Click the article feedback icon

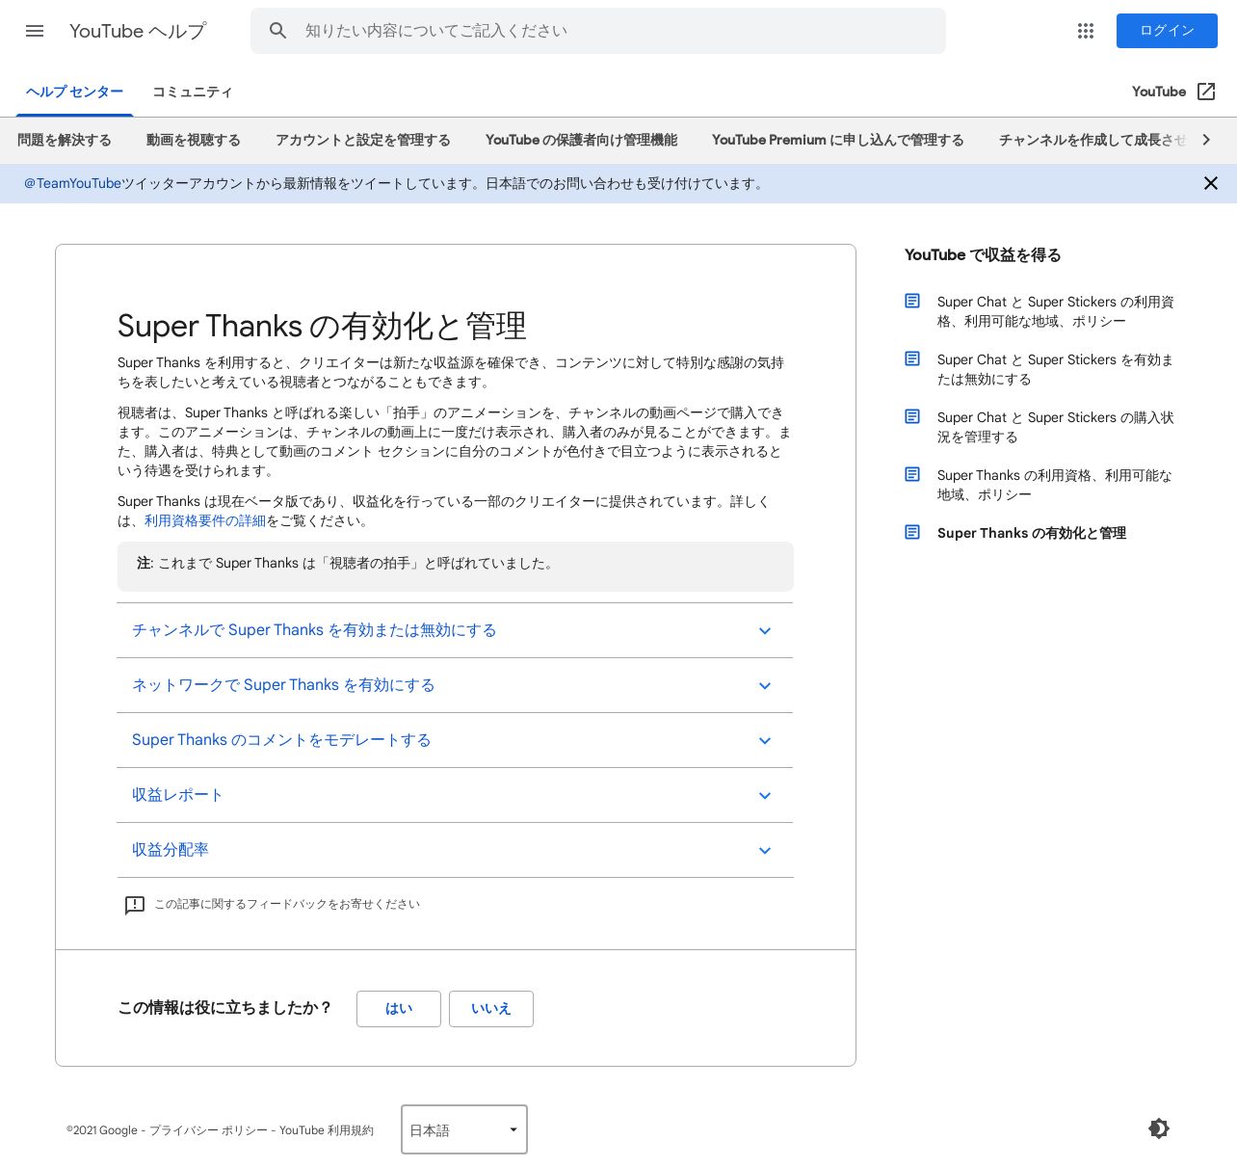[135, 905]
